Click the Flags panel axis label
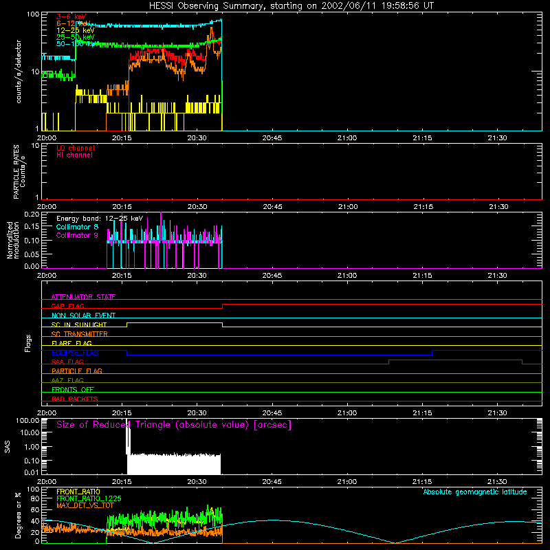Screen dimensions: 550x550 tap(28, 343)
